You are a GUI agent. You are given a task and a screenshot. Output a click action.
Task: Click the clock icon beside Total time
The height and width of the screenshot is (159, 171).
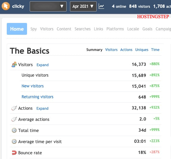tap(14, 130)
